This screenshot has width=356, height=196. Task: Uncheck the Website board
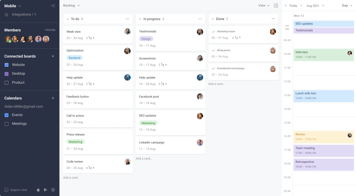coord(6,65)
